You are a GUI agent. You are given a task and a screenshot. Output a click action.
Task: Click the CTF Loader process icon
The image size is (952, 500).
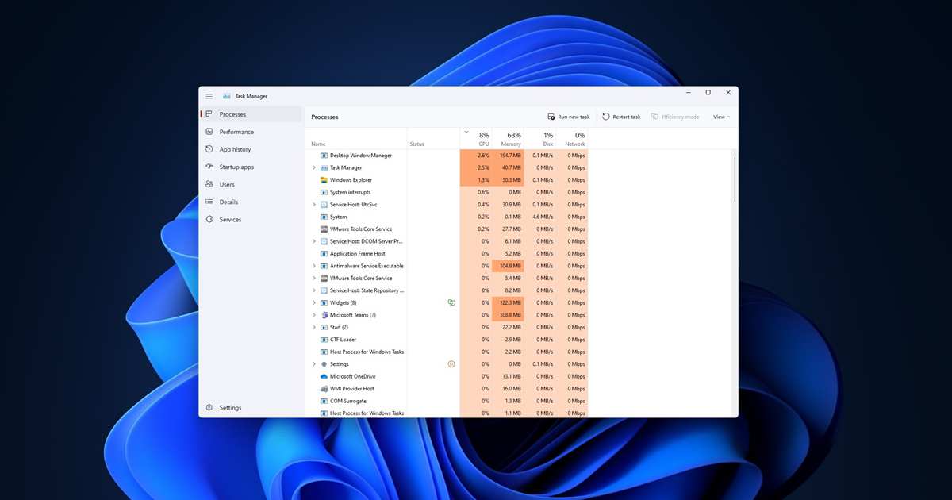tap(324, 340)
